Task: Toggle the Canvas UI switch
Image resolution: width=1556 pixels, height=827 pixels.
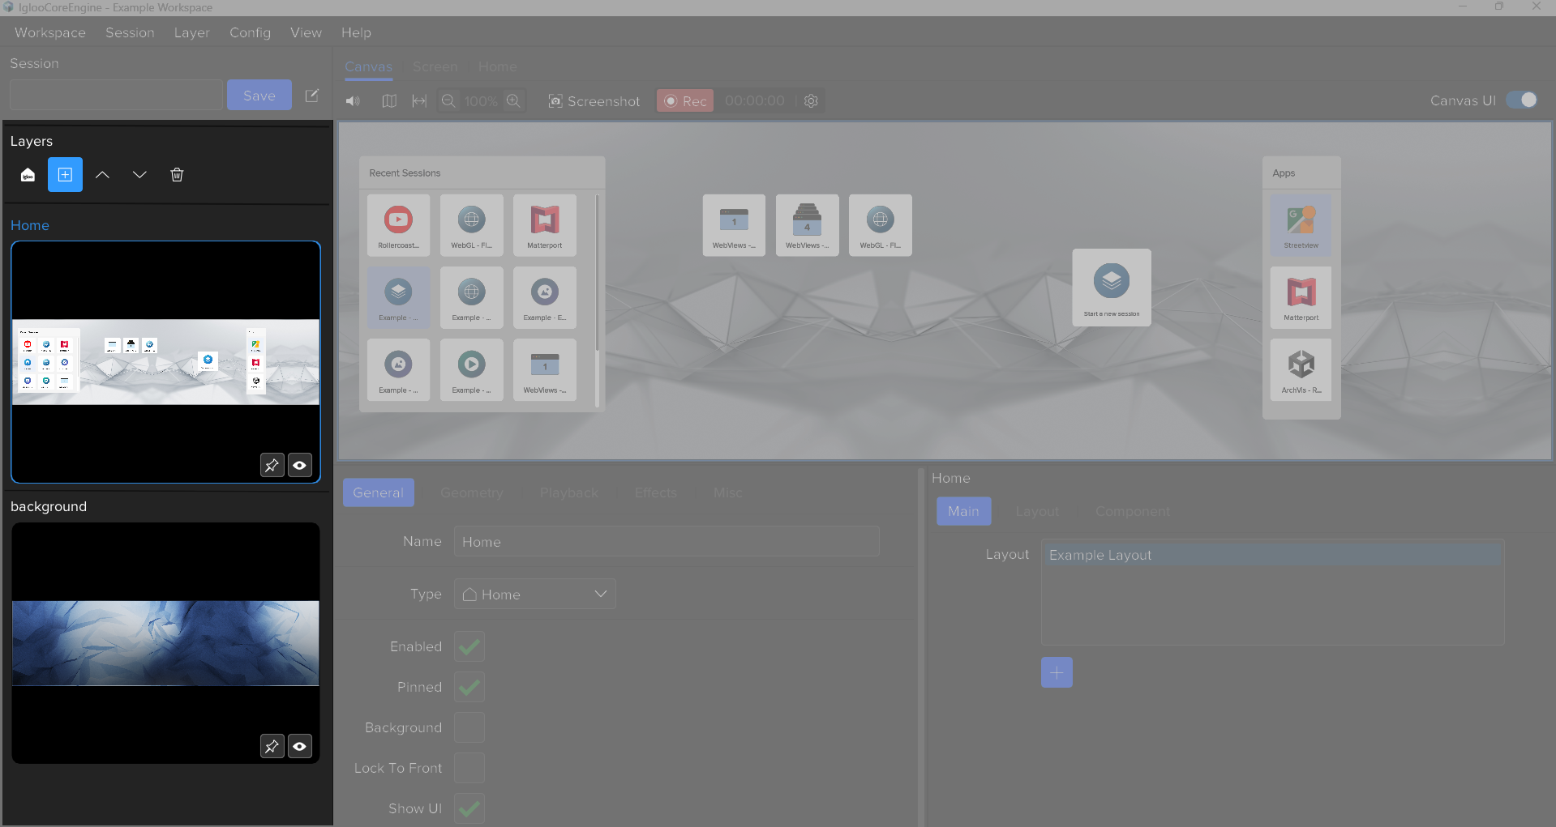Action: tap(1521, 100)
